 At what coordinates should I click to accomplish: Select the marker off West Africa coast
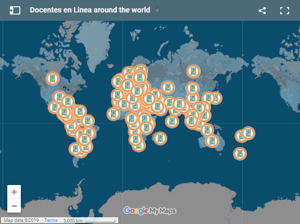coord(114,114)
